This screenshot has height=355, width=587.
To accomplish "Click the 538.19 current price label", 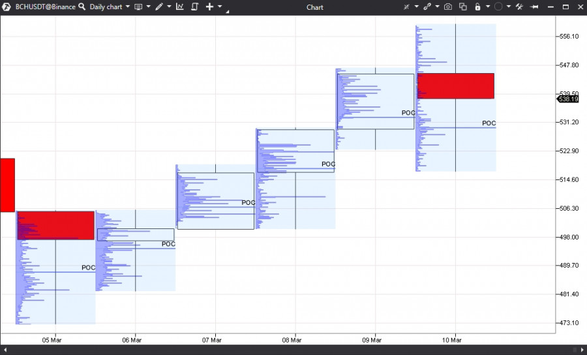I will point(568,99).
